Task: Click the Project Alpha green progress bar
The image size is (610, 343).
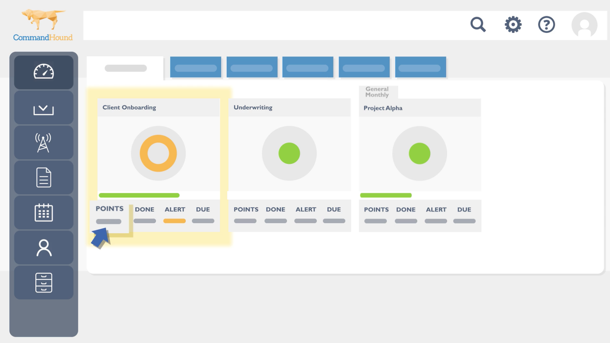Action: coord(386,196)
